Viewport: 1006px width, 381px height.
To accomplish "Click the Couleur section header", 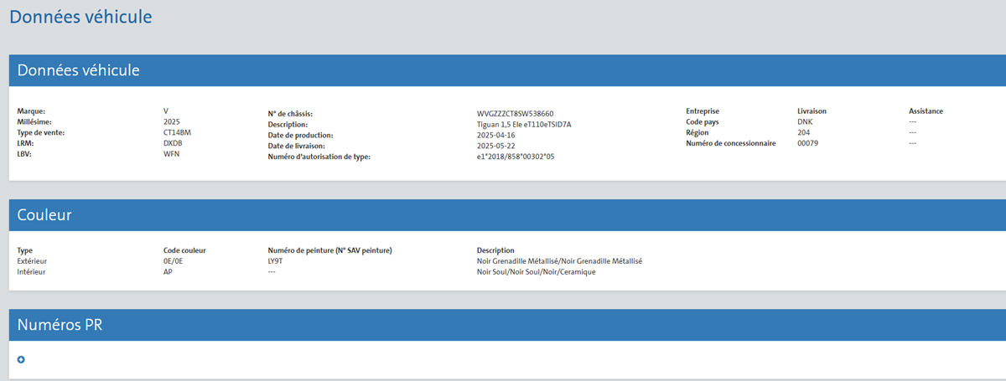I will (x=44, y=215).
